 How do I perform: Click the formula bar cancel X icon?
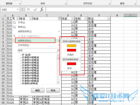29,10
